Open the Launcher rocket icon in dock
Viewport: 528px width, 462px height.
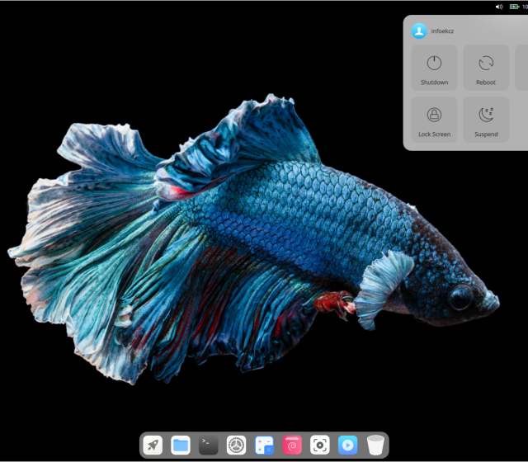(153, 445)
